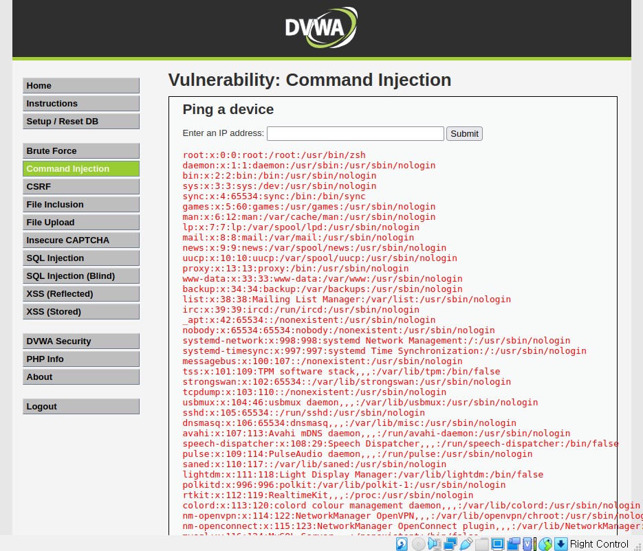Click the VirtualBox USB devices icon
643x551 pixels.
click(x=466, y=544)
